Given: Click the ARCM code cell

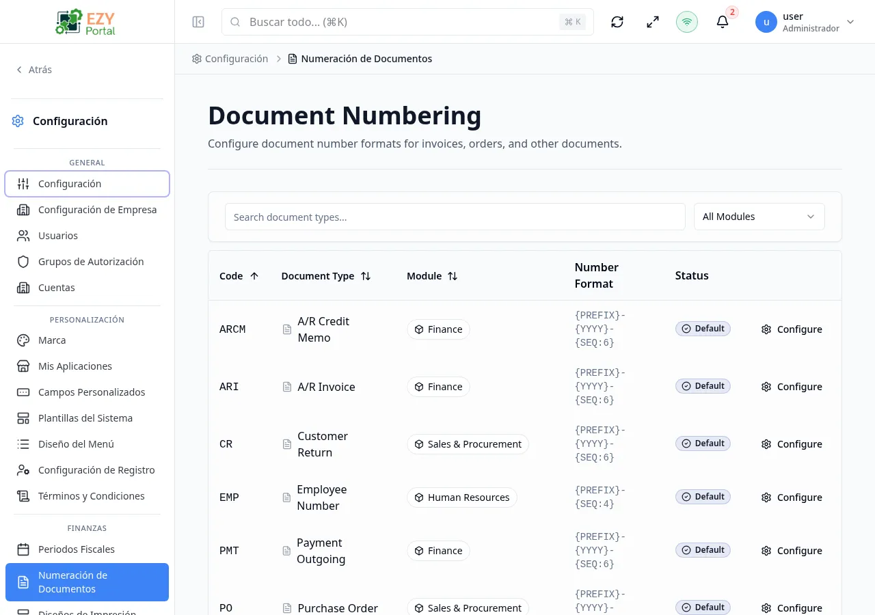Looking at the screenshot, I should 232,329.
